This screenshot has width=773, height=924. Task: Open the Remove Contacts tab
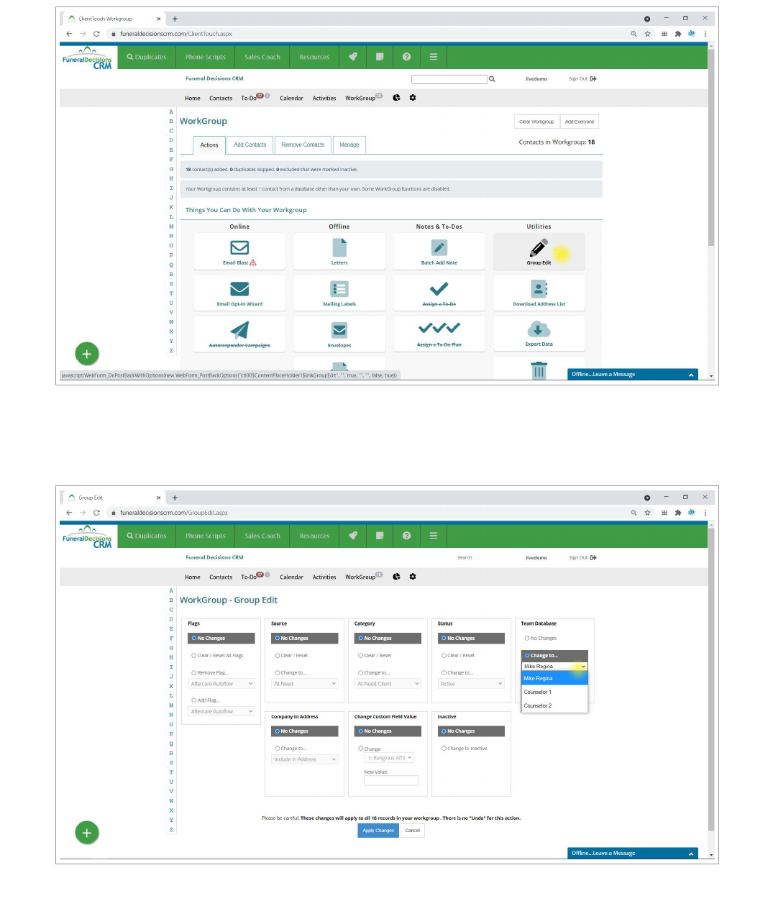[303, 145]
